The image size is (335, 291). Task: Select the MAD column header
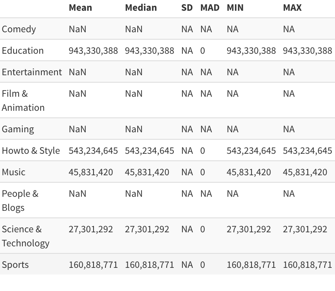[x=210, y=8]
